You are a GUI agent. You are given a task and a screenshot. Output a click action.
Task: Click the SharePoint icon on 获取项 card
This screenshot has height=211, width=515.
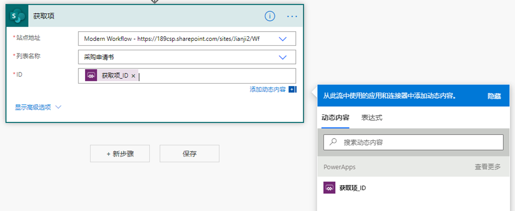pyautogui.click(x=18, y=16)
